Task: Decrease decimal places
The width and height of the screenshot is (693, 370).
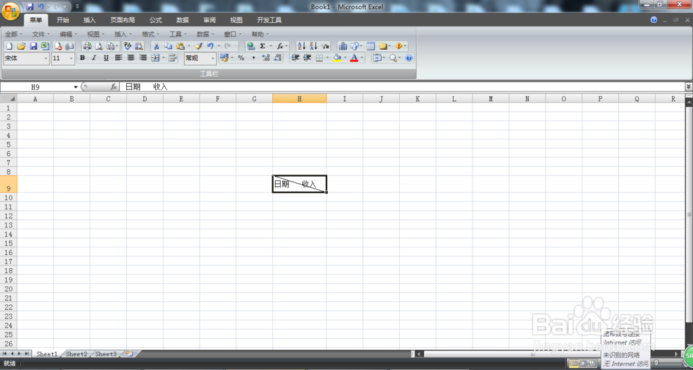Action: point(278,58)
